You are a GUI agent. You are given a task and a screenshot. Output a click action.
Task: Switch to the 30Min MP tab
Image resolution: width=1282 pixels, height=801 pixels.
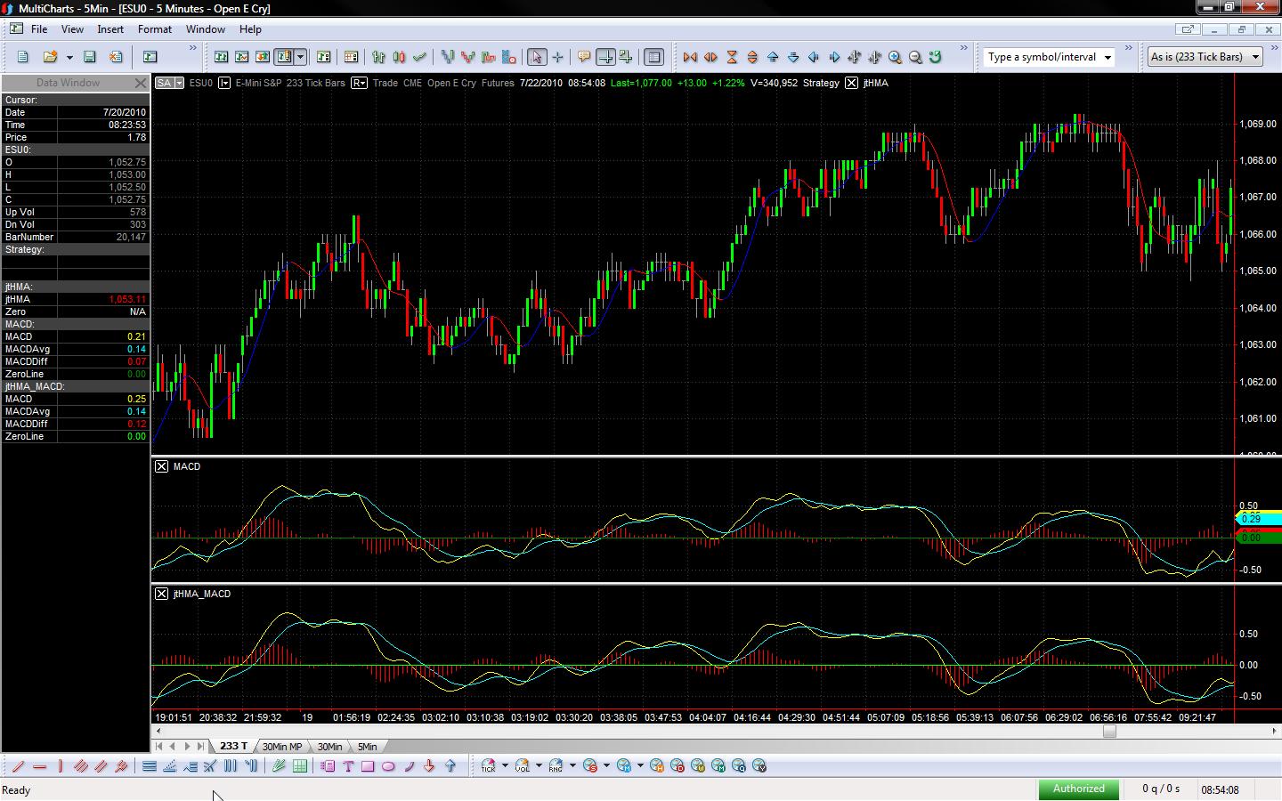tap(282, 747)
